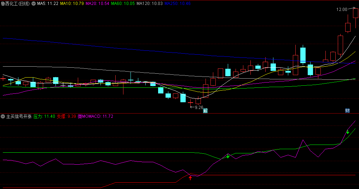359x189 pixels.
Task: Click the 压力: 11.40 value
Action: (x=44, y=116)
